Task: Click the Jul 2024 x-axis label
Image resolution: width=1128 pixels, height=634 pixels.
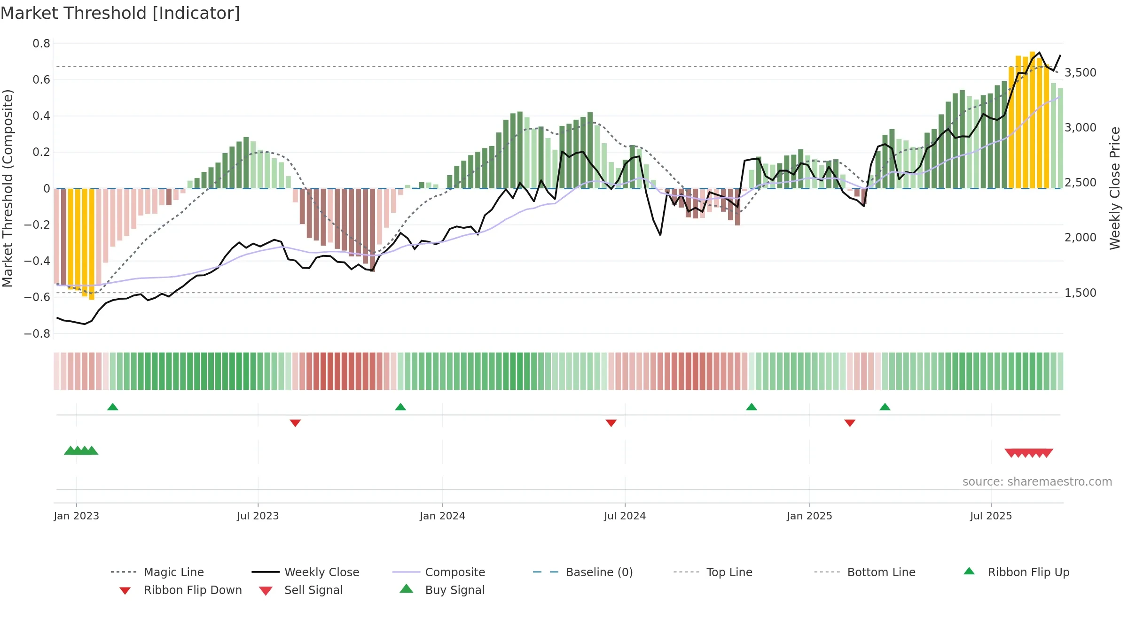Action: (625, 516)
